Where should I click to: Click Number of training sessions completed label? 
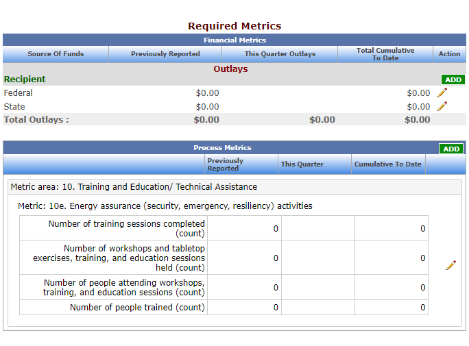point(127,228)
